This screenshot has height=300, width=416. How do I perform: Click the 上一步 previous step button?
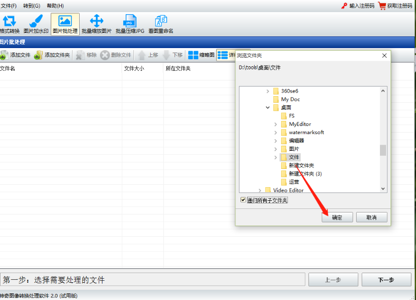pos(333,280)
